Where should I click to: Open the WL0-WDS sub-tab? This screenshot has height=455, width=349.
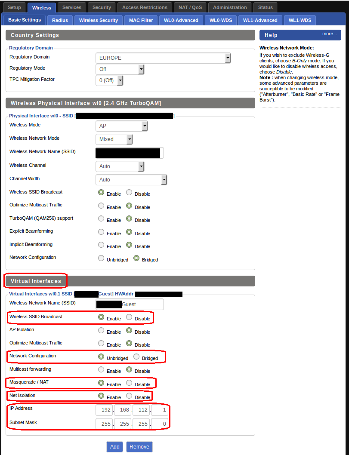221,20
